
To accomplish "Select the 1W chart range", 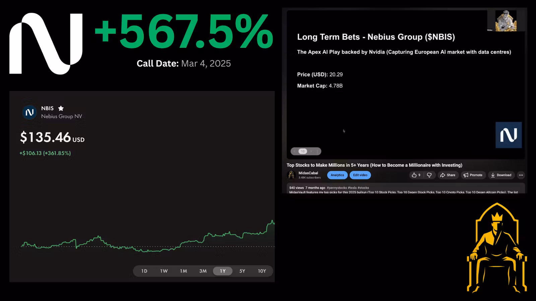I will [x=164, y=271].
